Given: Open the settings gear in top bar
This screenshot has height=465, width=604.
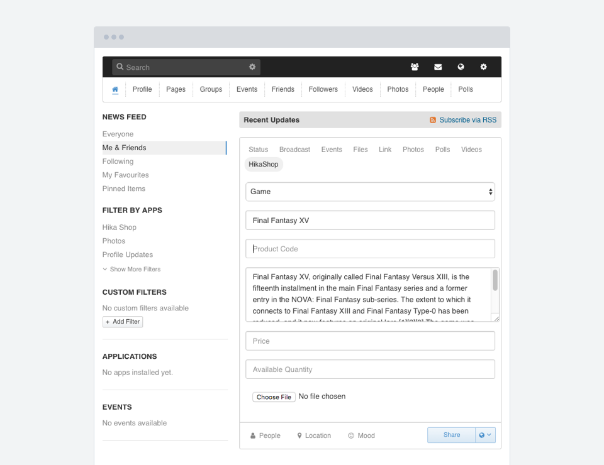Looking at the screenshot, I should pyautogui.click(x=483, y=67).
